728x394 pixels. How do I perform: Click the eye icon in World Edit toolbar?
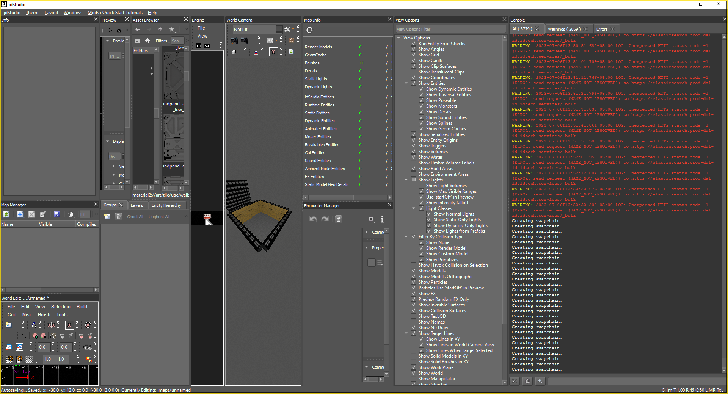[x=87, y=347]
